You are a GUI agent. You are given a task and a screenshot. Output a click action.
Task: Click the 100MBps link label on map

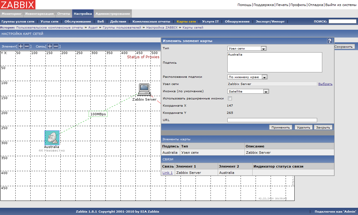(98, 114)
